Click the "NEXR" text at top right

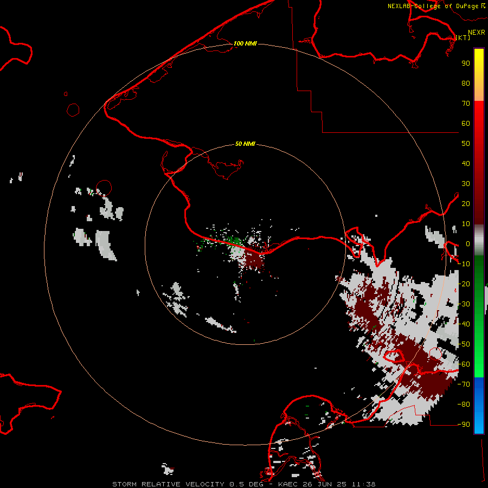pyautogui.click(x=477, y=33)
